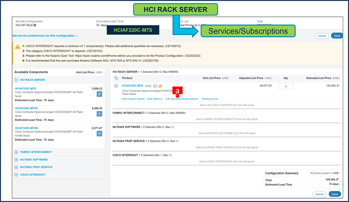Expand the NUTANIX PROF SERVICE category
The height and width of the screenshot is (202, 349).
coord(16,167)
